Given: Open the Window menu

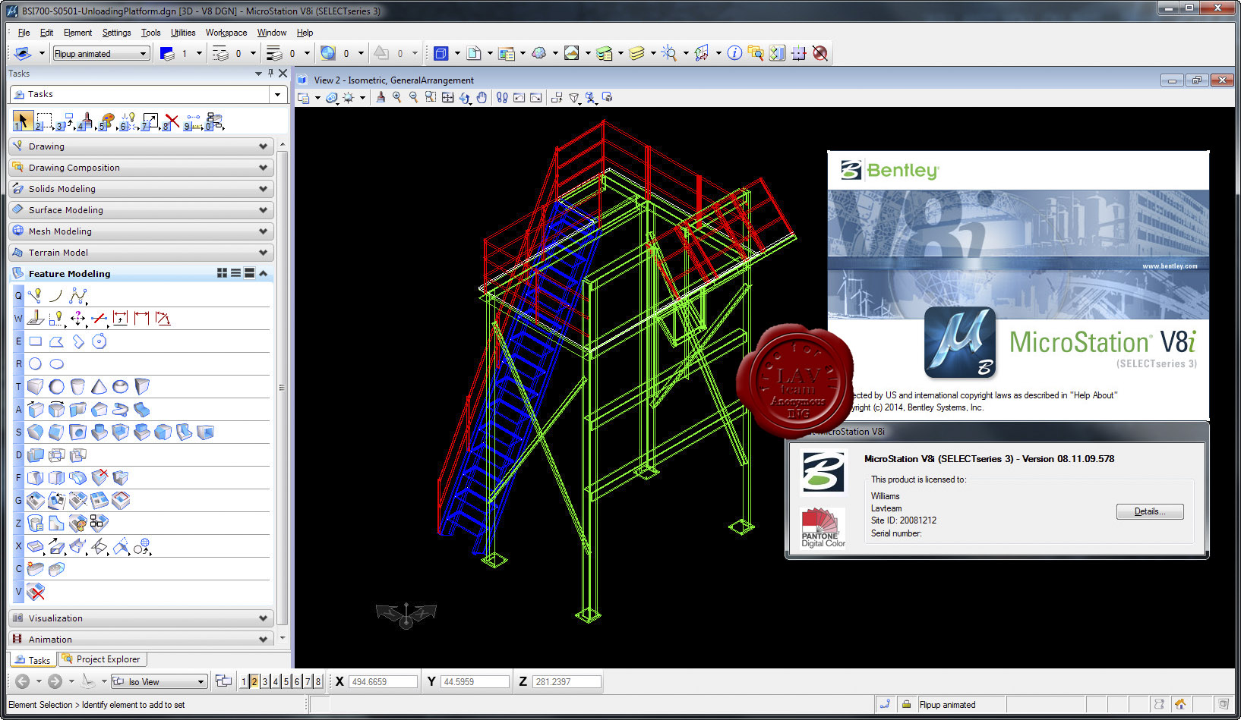Looking at the screenshot, I should pyautogui.click(x=271, y=33).
